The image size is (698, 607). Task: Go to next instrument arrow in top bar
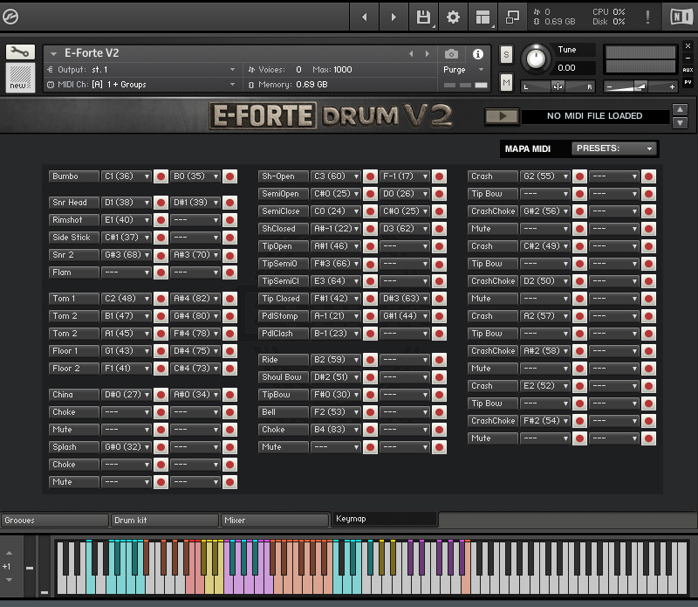pyautogui.click(x=393, y=17)
